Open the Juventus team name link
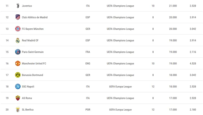 click(x=27, y=6)
